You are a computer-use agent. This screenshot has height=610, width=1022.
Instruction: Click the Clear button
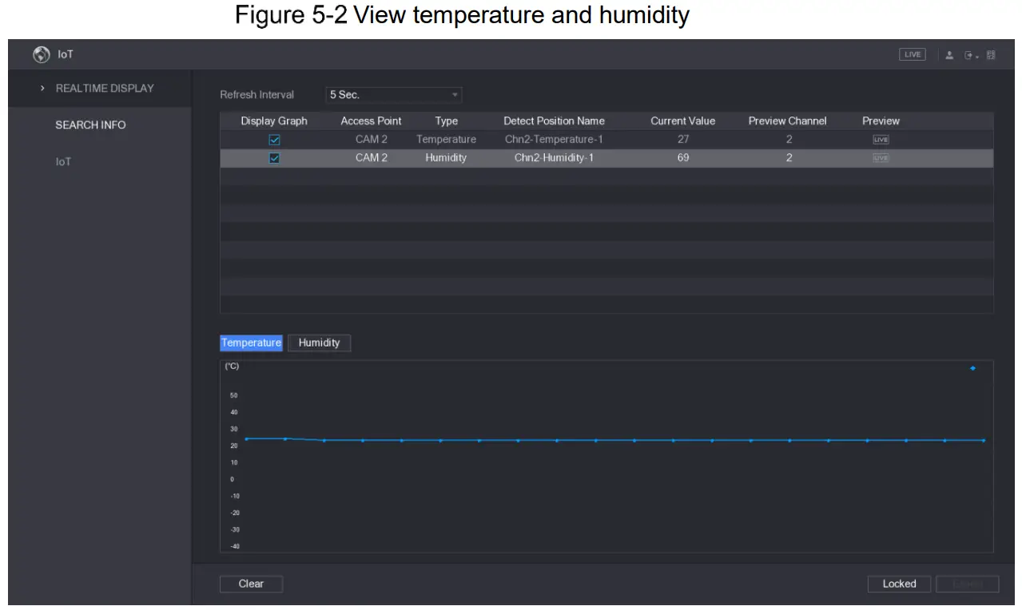pyautogui.click(x=251, y=584)
